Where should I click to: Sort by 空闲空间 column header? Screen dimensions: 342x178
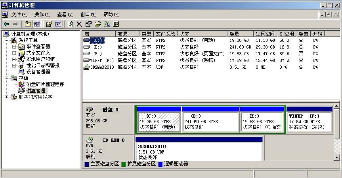point(265,34)
